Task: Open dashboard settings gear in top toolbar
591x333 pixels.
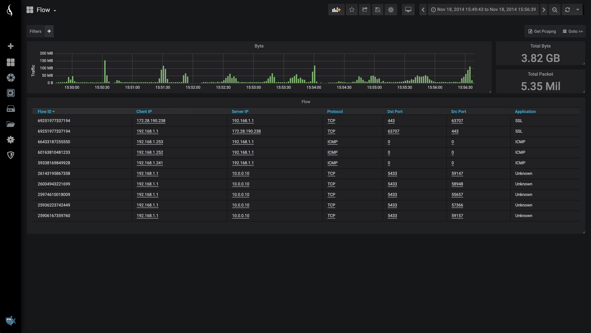Action: pyautogui.click(x=391, y=10)
